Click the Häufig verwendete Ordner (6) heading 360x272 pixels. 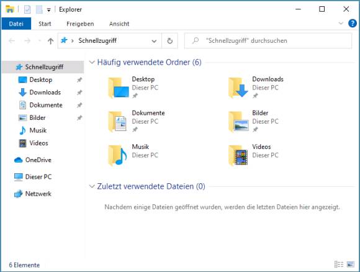149,62
